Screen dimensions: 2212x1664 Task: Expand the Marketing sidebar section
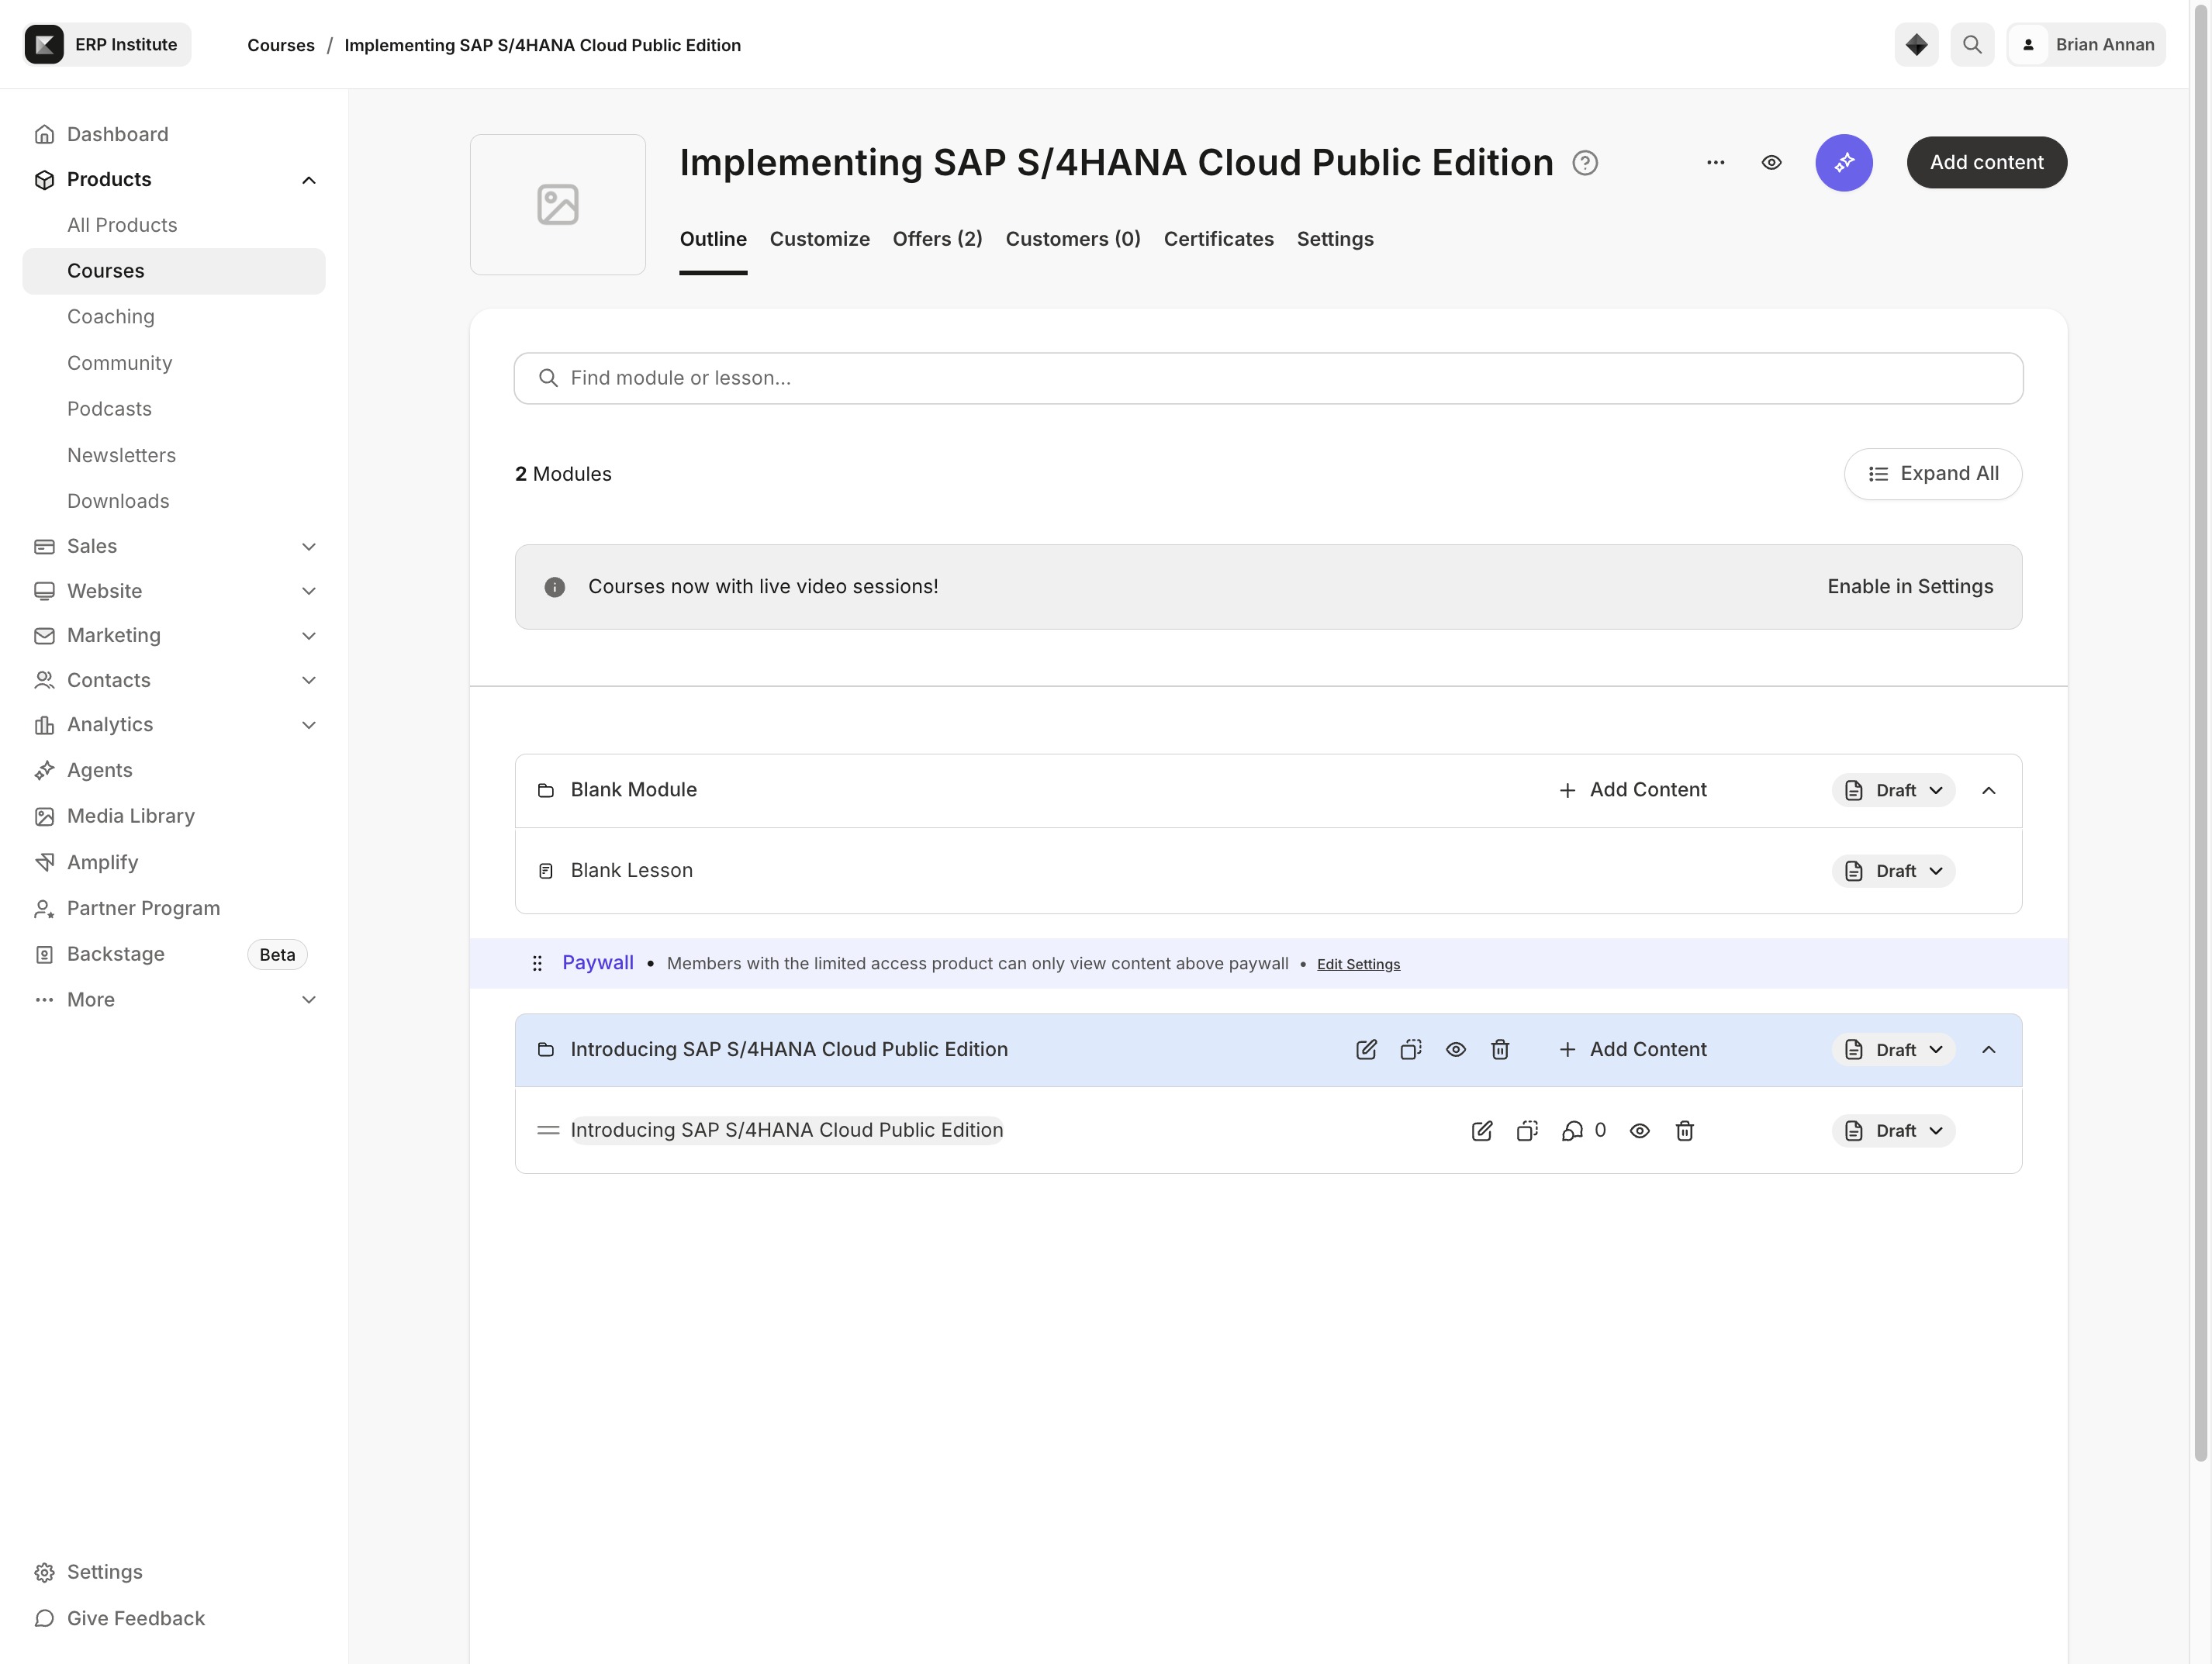[x=309, y=635]
